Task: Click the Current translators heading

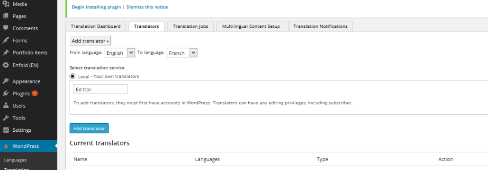Action: pyautogui.click(x=99, y=143)
